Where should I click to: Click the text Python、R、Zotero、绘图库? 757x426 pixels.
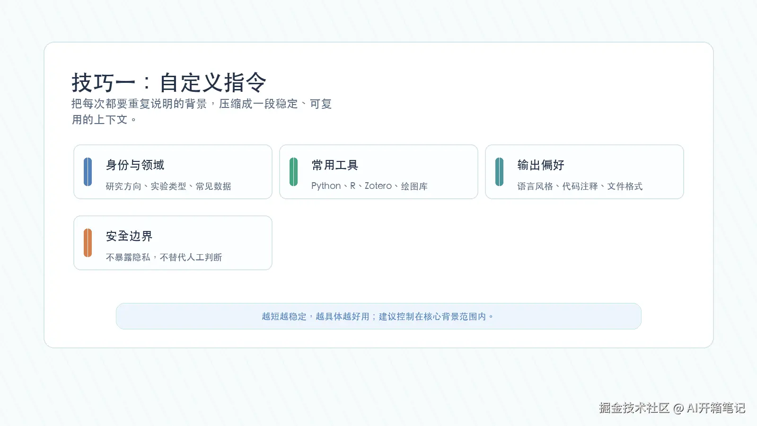click(370, 186)
